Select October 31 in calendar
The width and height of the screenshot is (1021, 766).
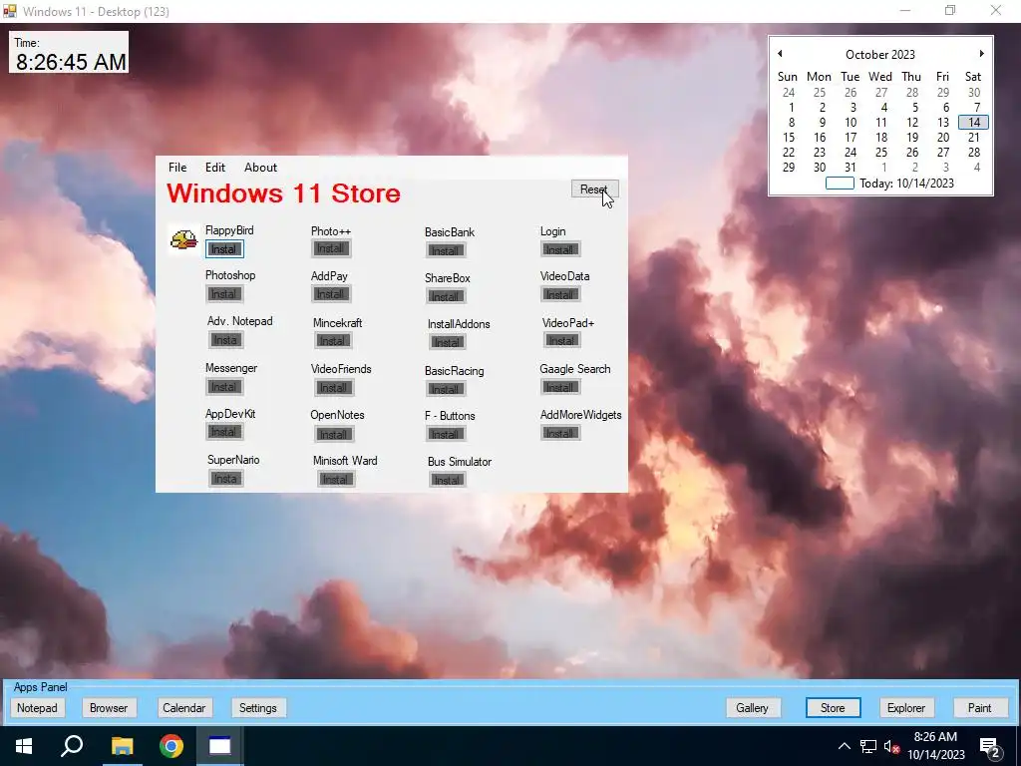click(851, 168)
